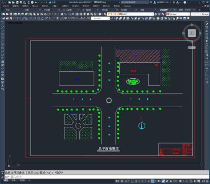Select the Arc draw tool
The image size is (210, 184).
tap(3, 41)
